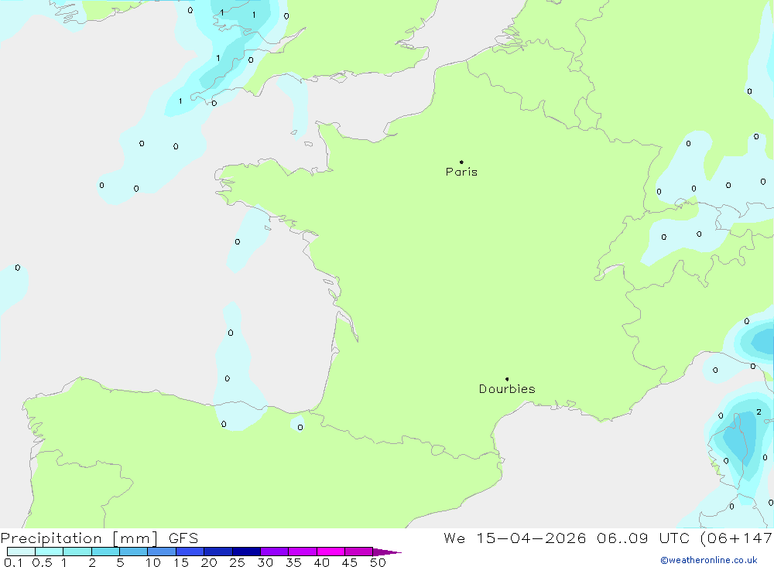Screen dimensions: 774x567
Task: Click the legend tick label '25'
Action: coord(238,562)
